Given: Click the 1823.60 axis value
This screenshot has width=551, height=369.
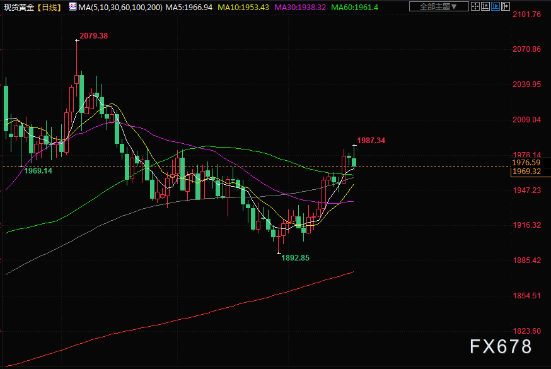Looking at the screenshot, I should pos(527,331).
